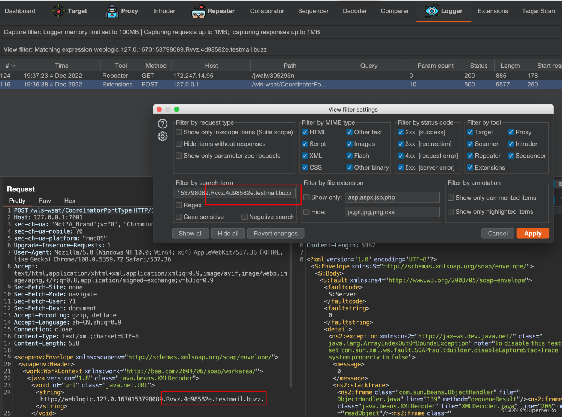
Task: Enable Negative search option
Action: click(245, 217)
